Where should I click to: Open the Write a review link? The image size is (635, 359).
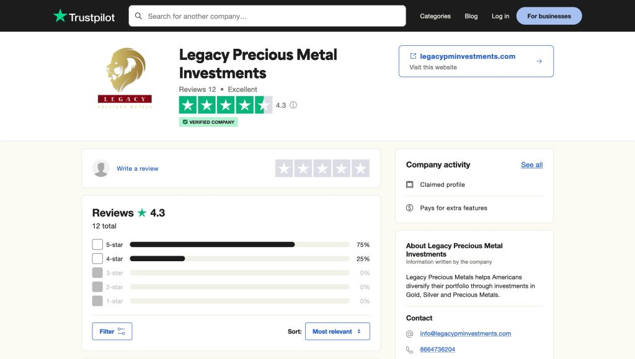click(138, 168)
